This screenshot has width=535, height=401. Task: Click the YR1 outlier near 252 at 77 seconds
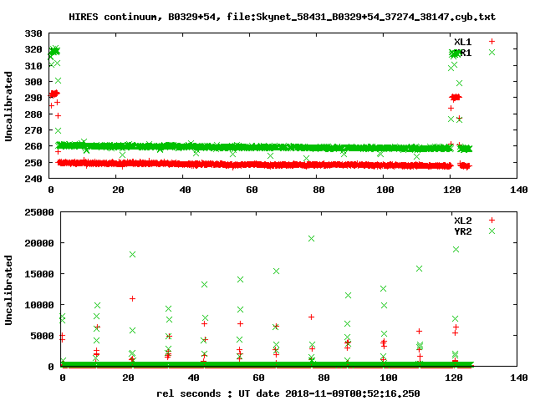pos(306,159)
